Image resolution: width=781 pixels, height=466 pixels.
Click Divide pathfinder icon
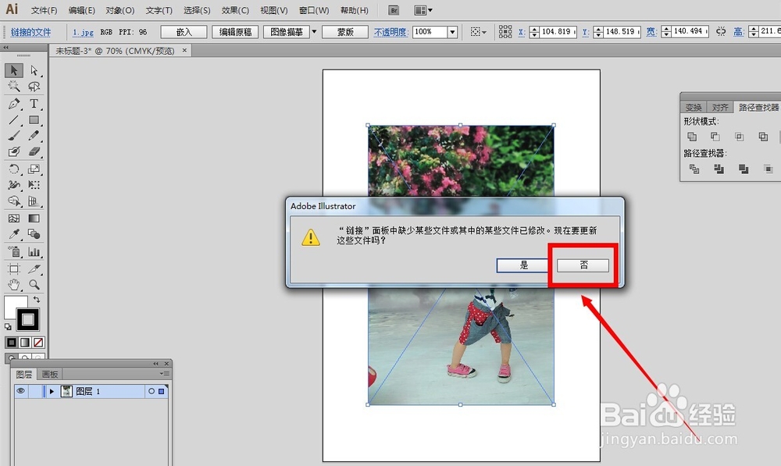pyautogui.click(x=694, y=169)
